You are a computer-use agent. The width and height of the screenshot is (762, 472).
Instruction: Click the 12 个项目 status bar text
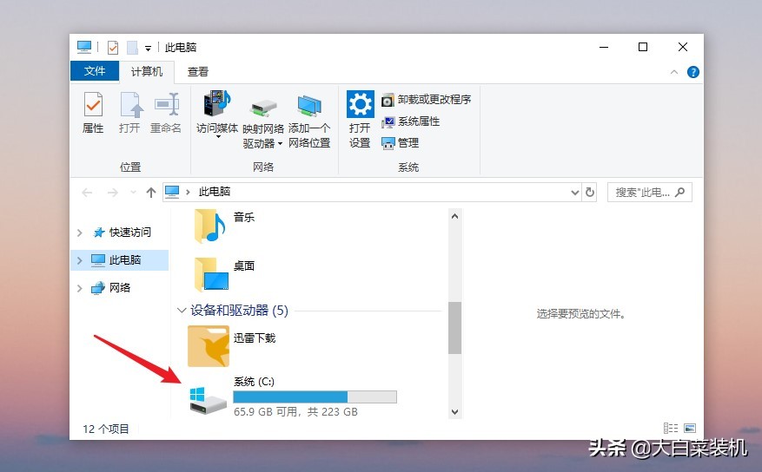coord(106,429)
